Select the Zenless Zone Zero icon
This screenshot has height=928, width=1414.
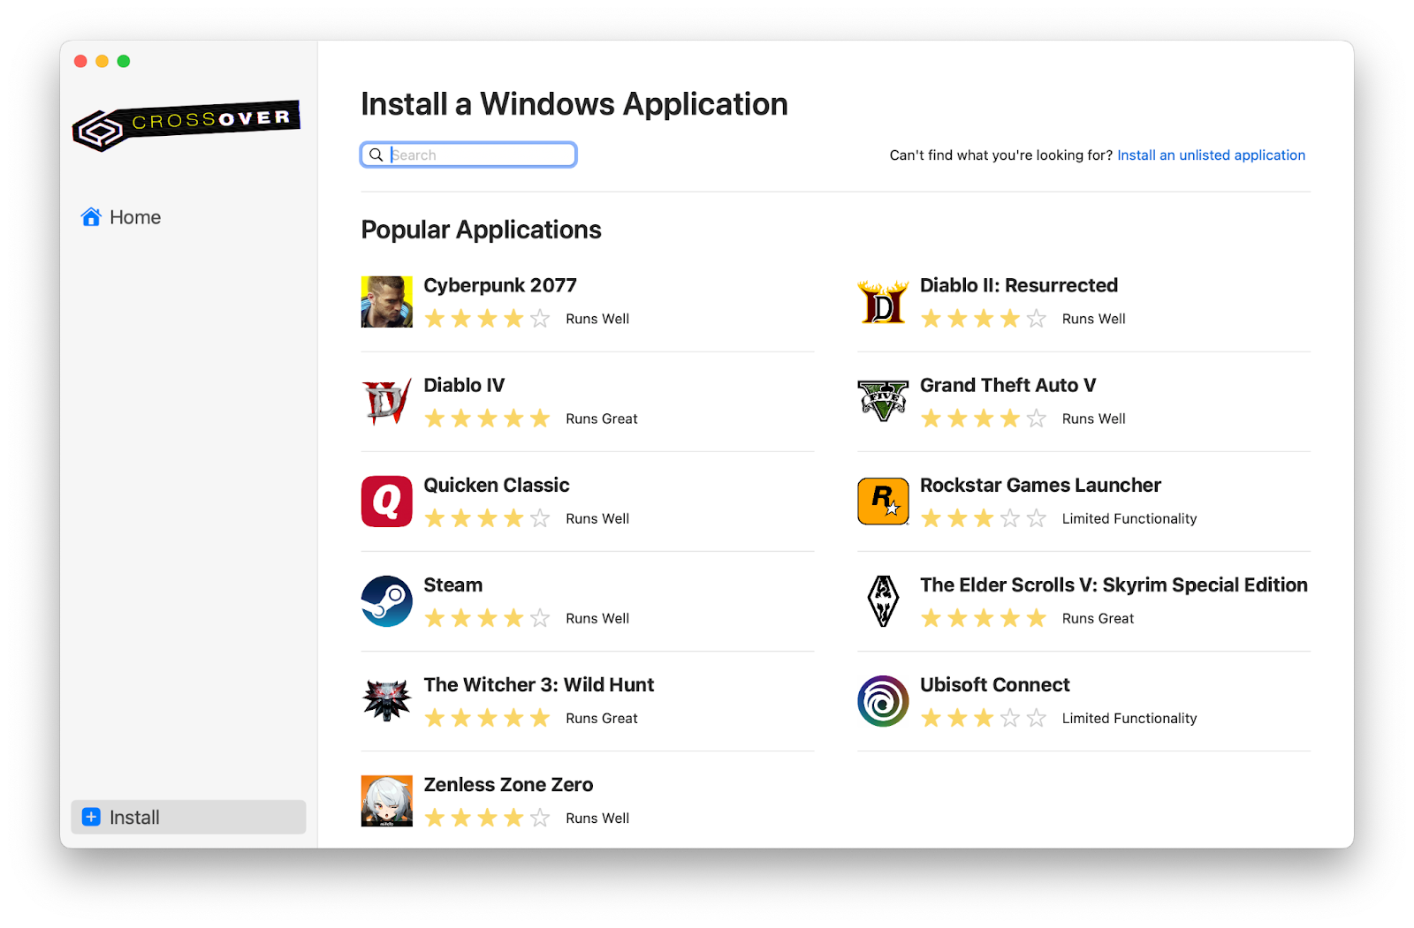386,801
